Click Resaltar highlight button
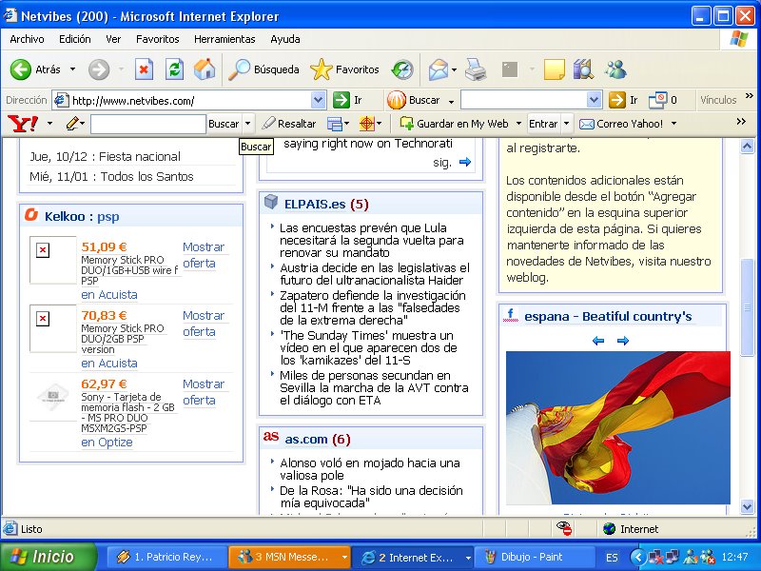 [289, 124]
